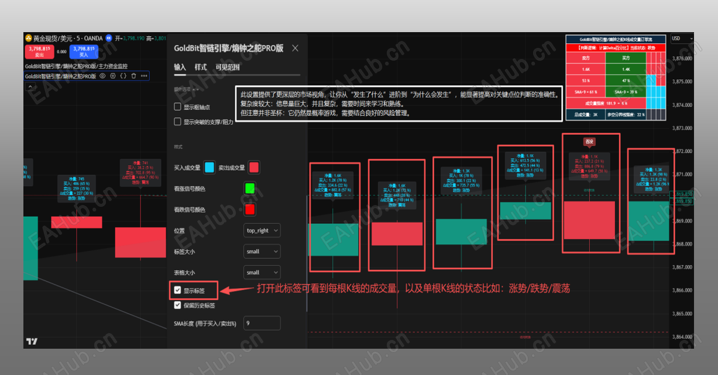This screenshot has height=375, width=718.
Task: Select the GoldBit 主力资金监控 indicator legend
Action: (x=76, y=67)
